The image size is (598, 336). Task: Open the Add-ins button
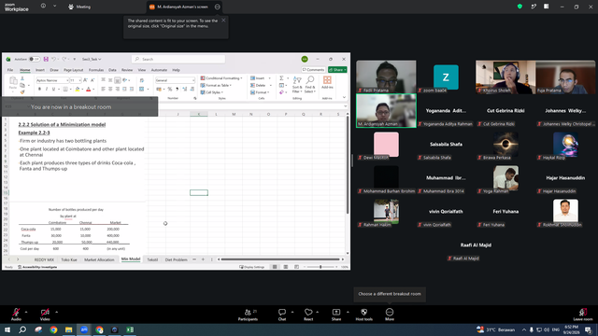click(x=327, y=82)
